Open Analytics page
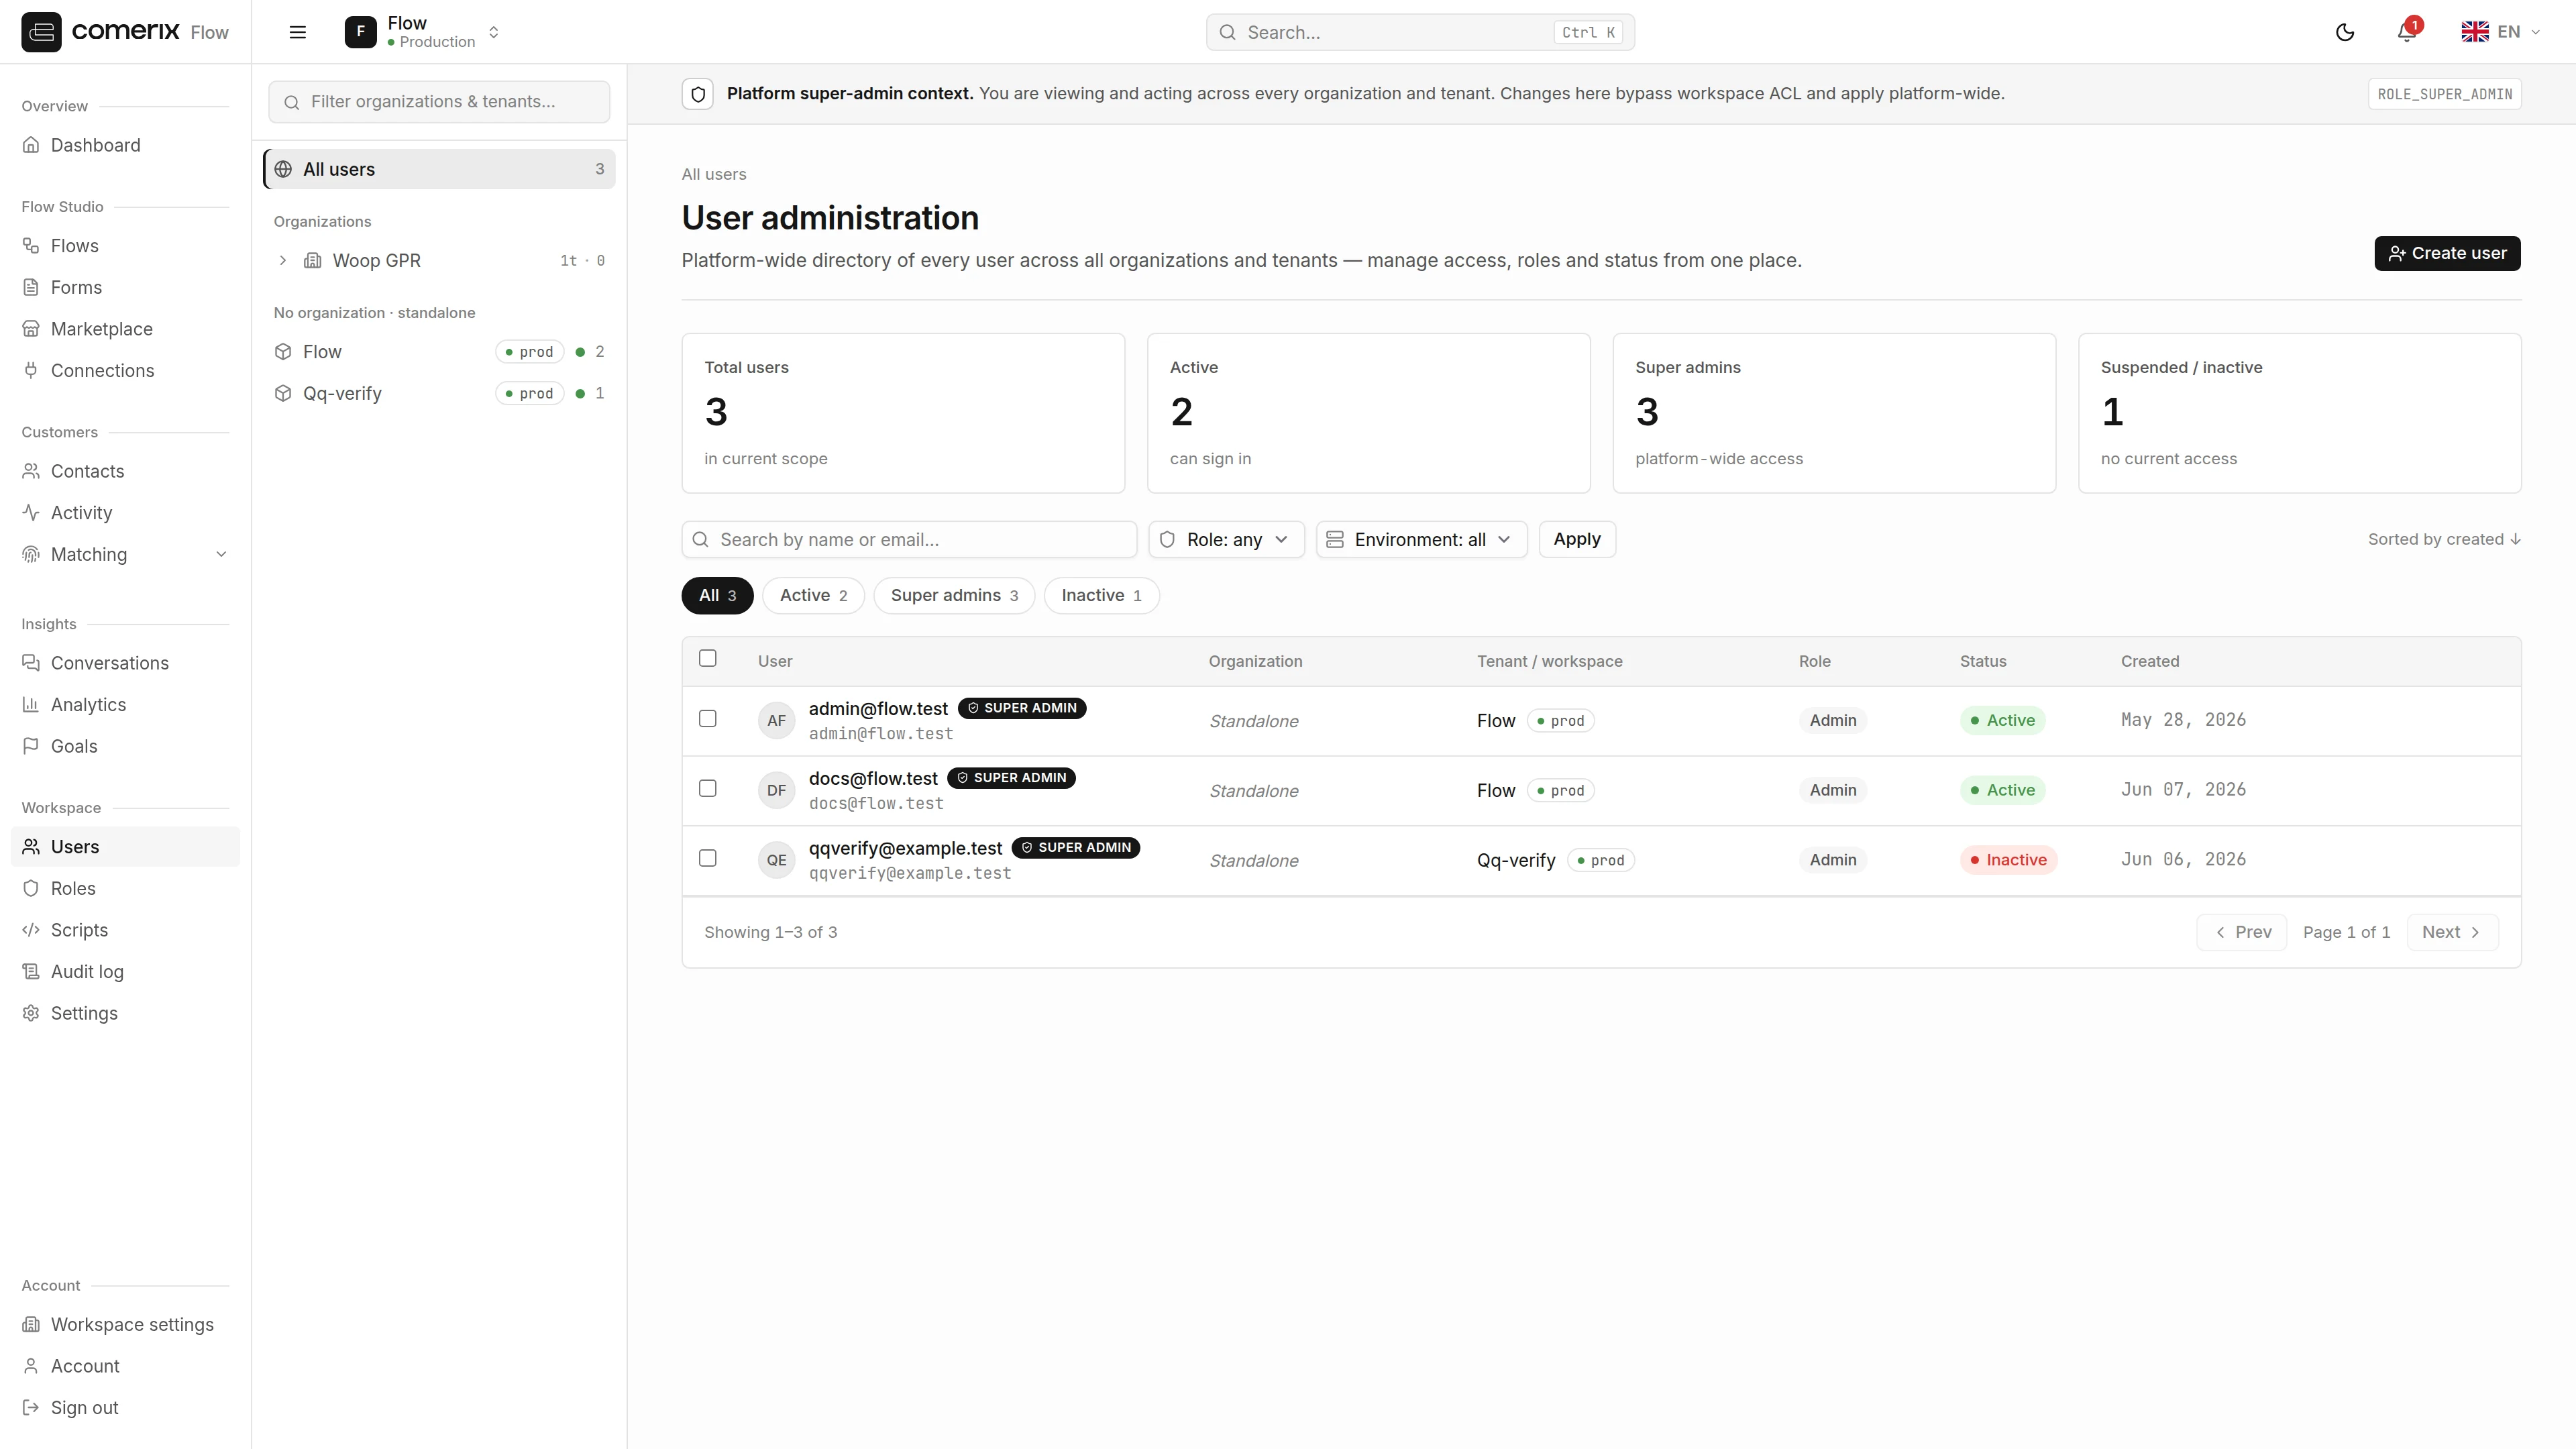The width and height of the screenshot is (2576, 1449). point(125,705)
